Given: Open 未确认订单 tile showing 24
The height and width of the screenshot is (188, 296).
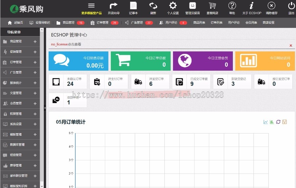Looking at the screenshot, I should point(68,82).
